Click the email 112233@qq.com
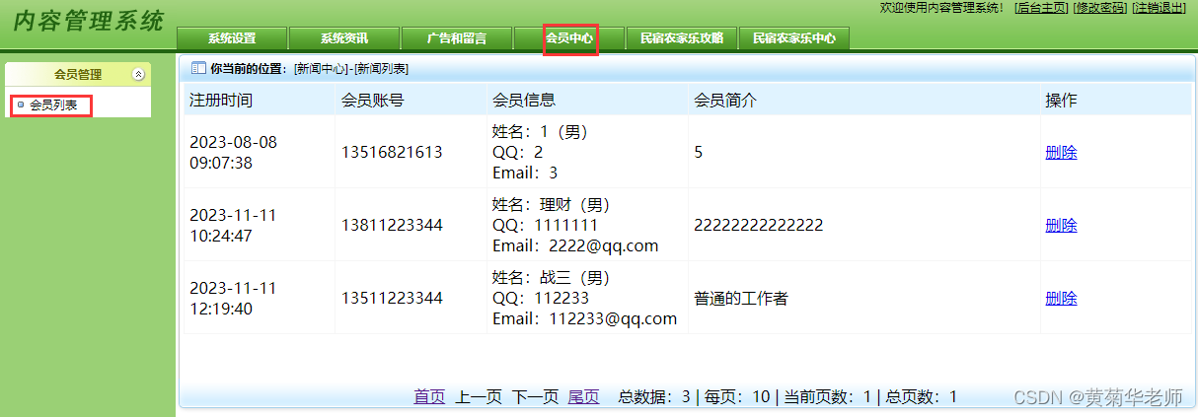1198x417 pixels. pos(614,318)
